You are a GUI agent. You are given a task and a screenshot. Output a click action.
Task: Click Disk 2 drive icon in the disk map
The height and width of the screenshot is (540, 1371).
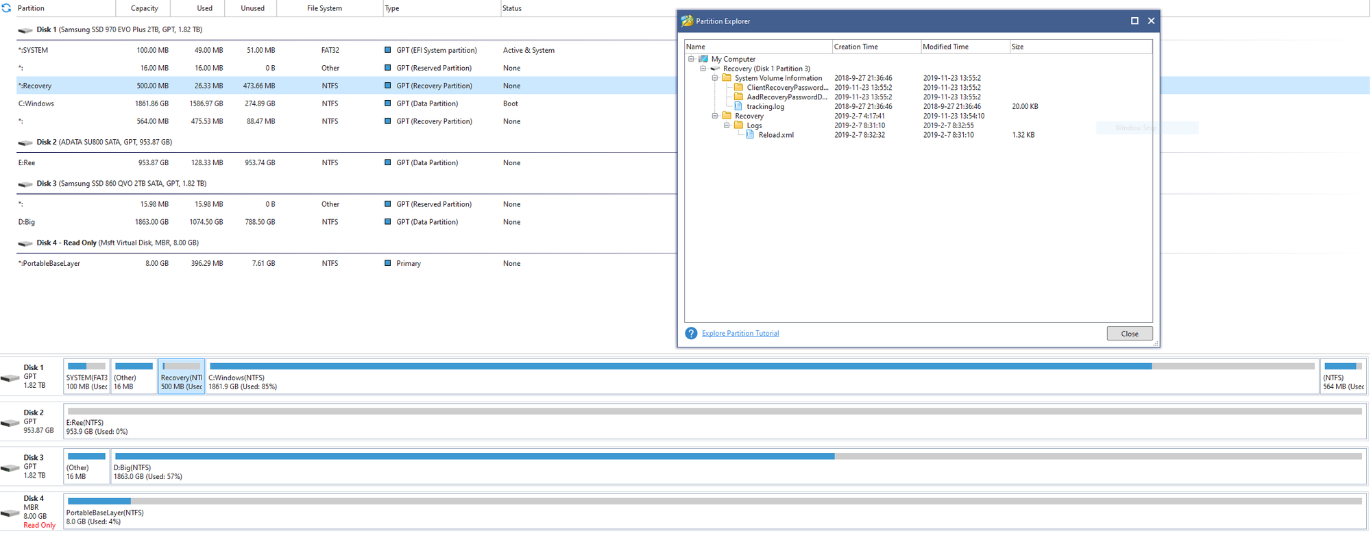[x=10, y=423]
